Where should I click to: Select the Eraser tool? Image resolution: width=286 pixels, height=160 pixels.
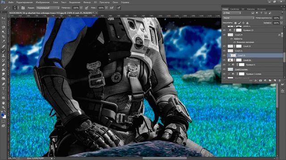click(x=3, y=65)
